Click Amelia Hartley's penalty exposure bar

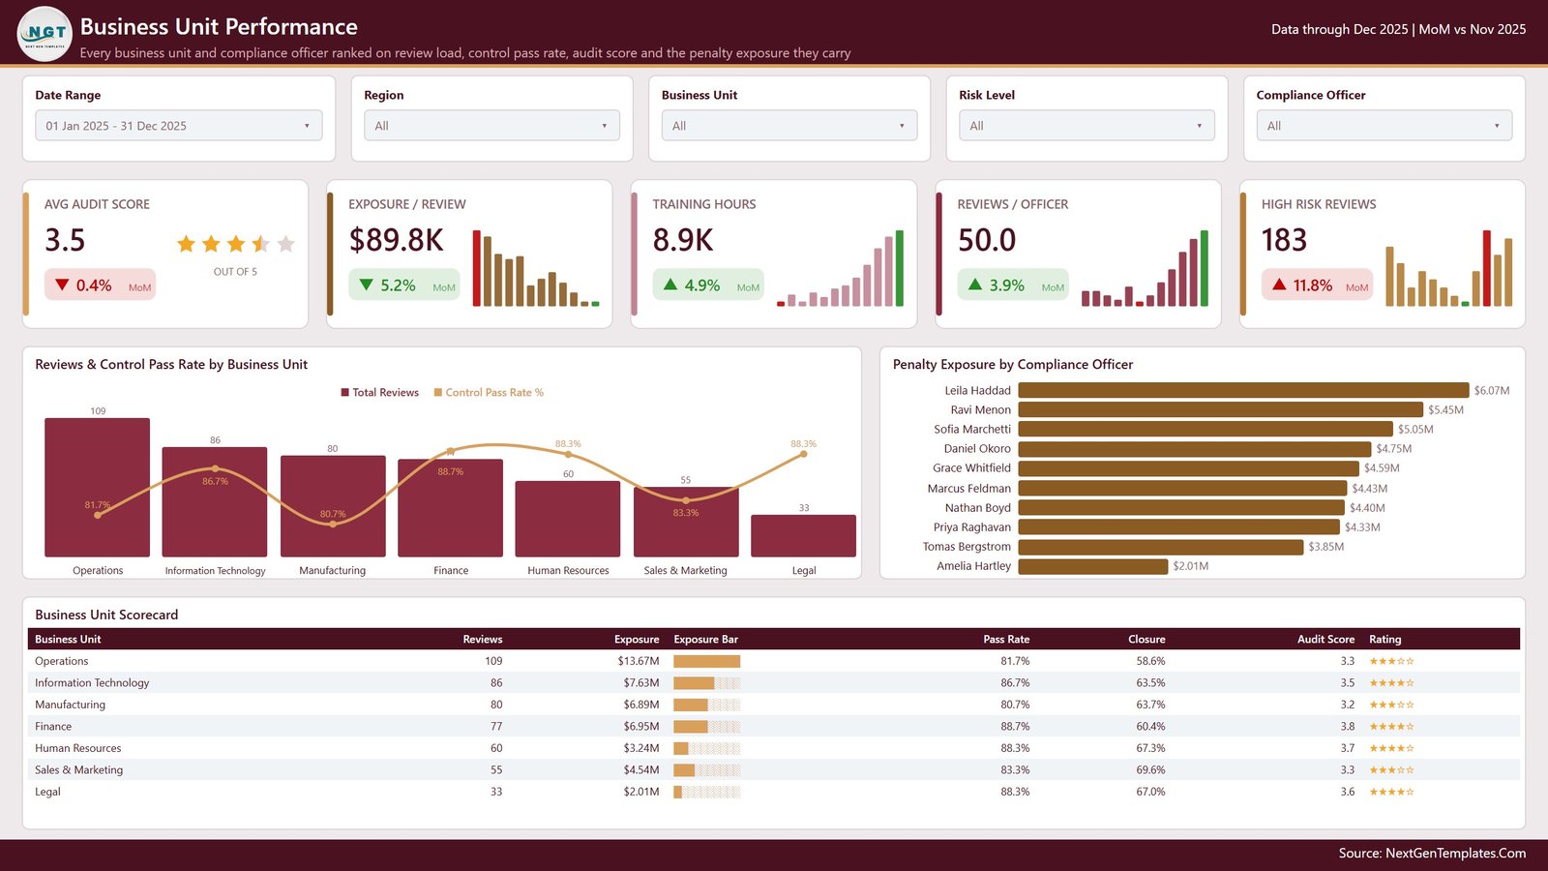1093,566
